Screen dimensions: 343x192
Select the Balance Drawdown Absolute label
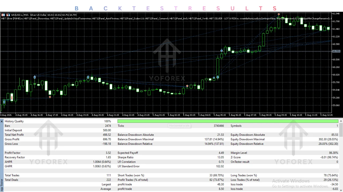pos(136,135)
